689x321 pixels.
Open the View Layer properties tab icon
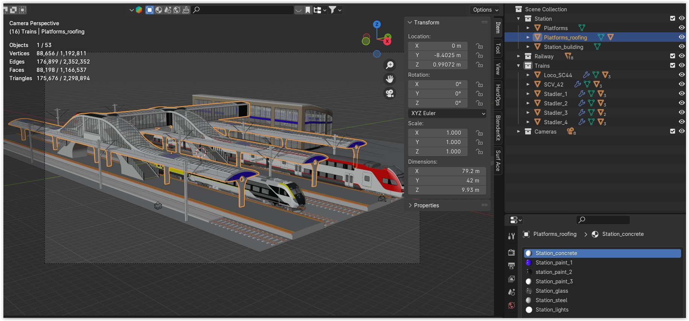[x=511, y=279]
